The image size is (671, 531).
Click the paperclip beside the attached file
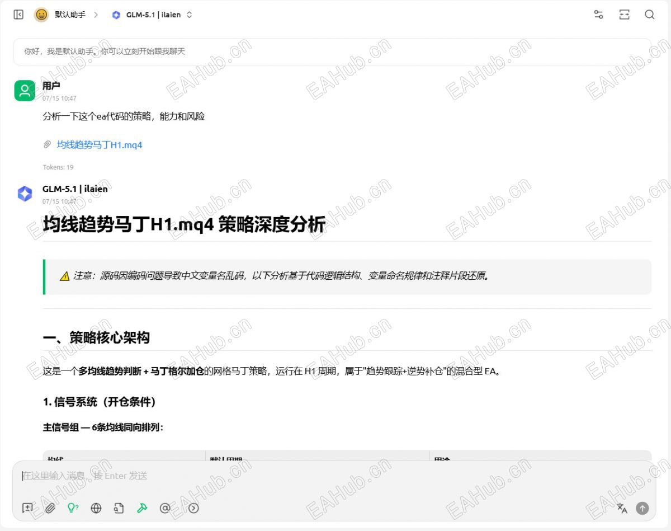point(48,145)
